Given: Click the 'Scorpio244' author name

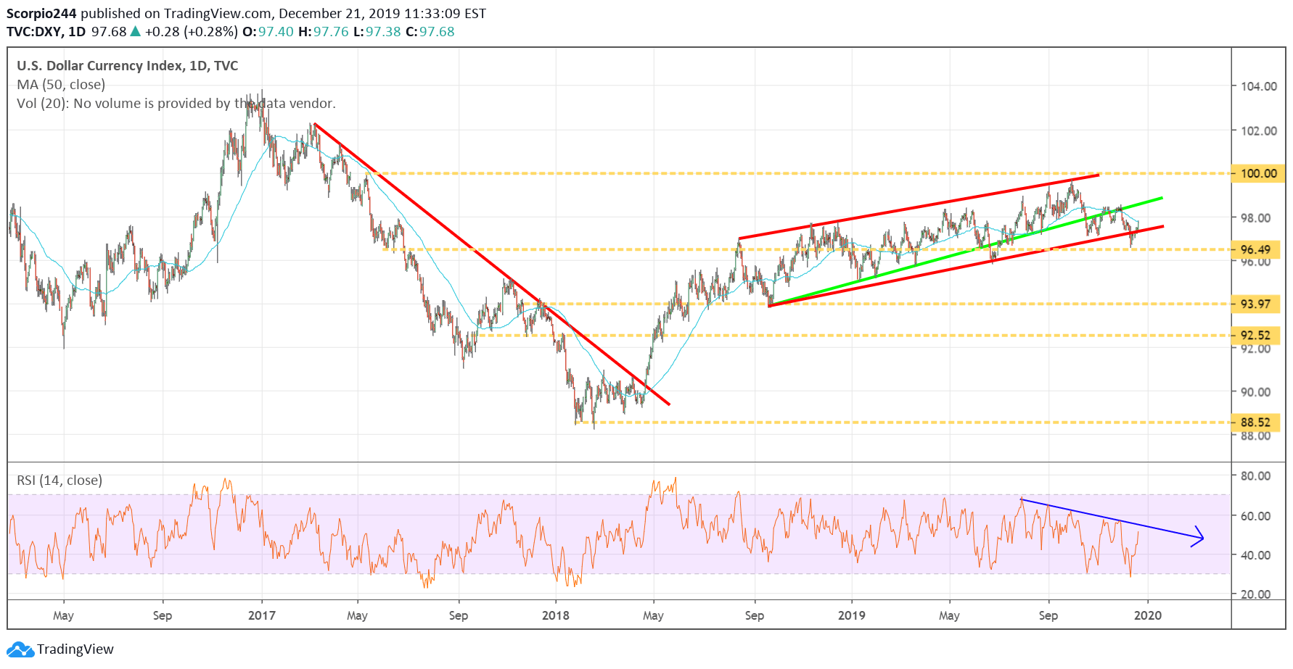Looking at the screenshot, I should 41,14.
